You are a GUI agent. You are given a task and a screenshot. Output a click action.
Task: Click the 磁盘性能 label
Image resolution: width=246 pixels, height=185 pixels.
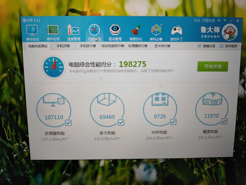211,131
